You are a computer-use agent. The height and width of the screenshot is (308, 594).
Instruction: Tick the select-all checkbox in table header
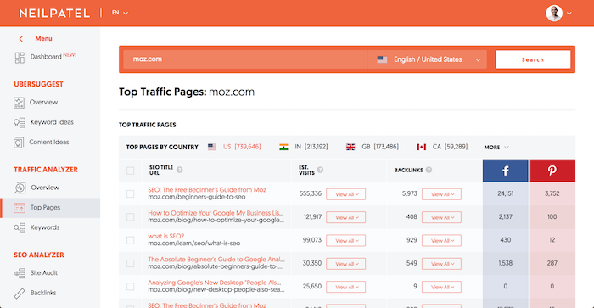131,171
